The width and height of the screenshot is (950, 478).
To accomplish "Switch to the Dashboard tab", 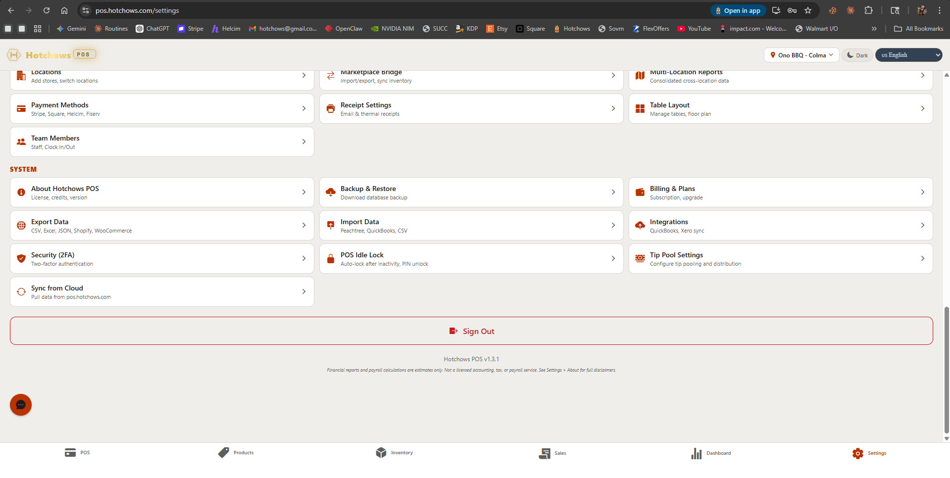I will coord(711,453).
